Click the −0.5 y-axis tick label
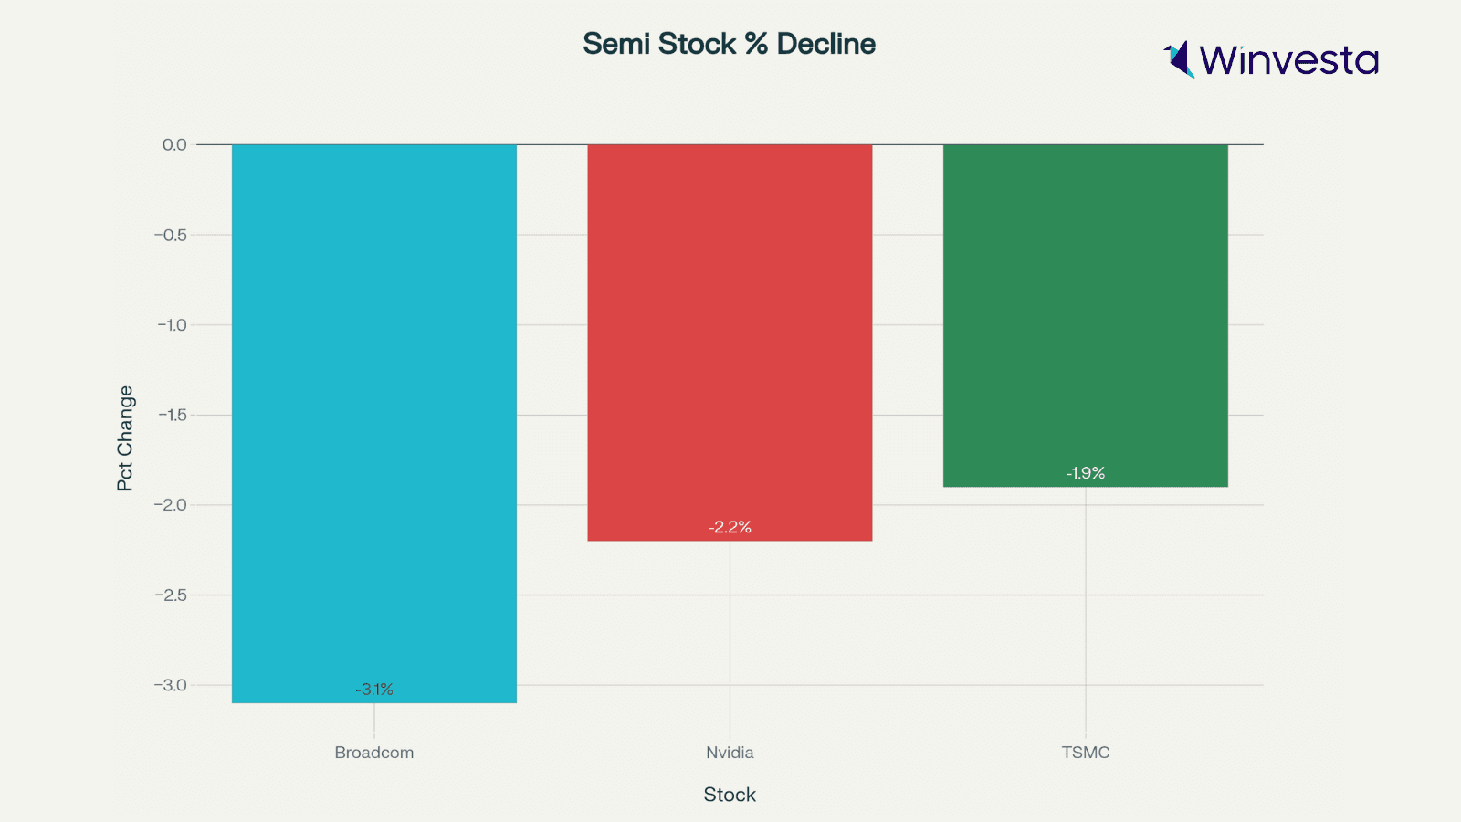Viewport: 1461px width, 822px height. click(x=171, y=235)
